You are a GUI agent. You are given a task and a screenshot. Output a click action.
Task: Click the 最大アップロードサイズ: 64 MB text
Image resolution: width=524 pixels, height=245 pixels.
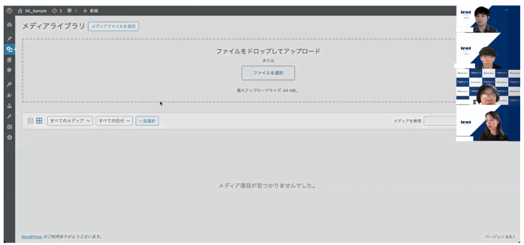[267, 90]
